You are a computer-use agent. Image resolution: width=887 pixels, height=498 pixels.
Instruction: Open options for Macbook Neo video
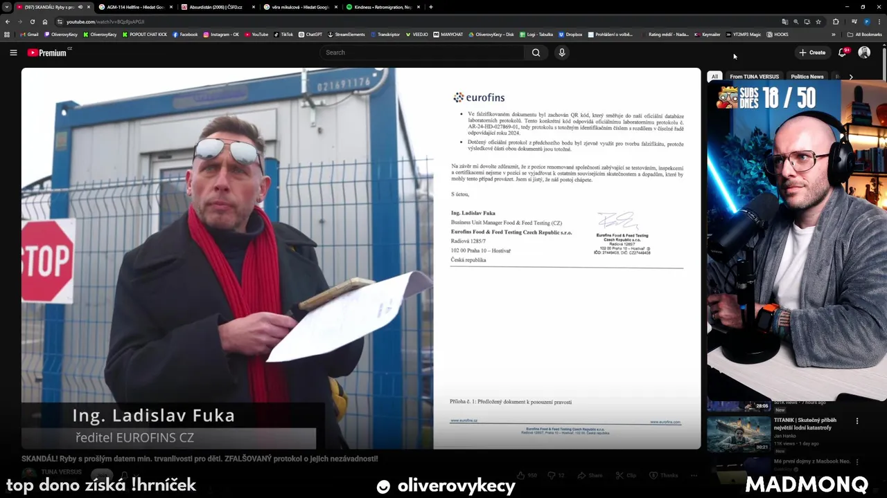pyautogui.click(x=857, y=461)
